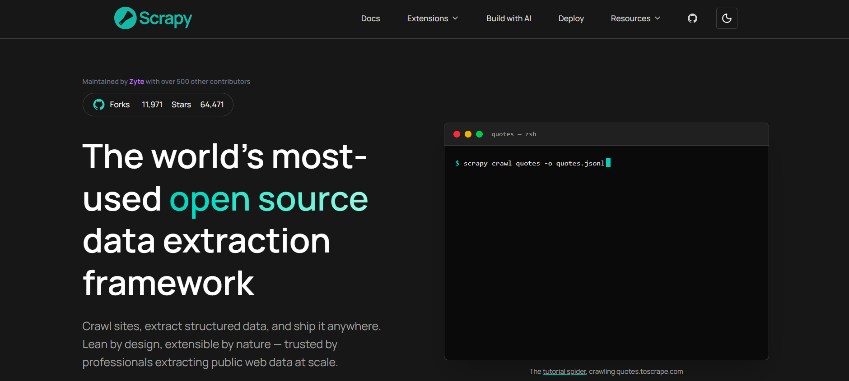Select the Forks count 11,971
This screenshot has height=381, width=849.
tap(152, 105)
